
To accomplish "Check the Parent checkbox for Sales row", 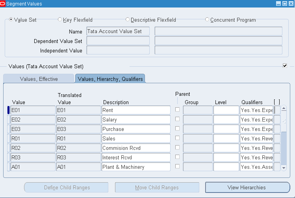I will click(177, 138).
